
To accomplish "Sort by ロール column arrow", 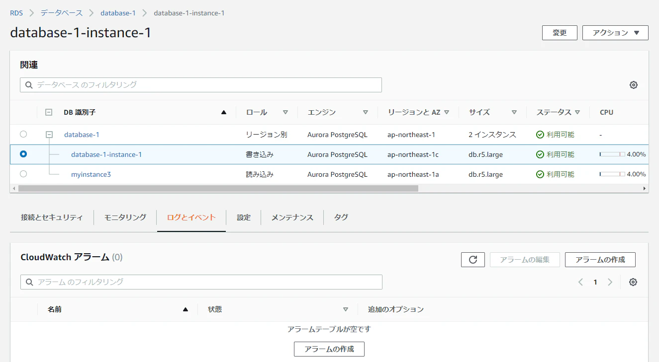I will (x=285, y=112).
